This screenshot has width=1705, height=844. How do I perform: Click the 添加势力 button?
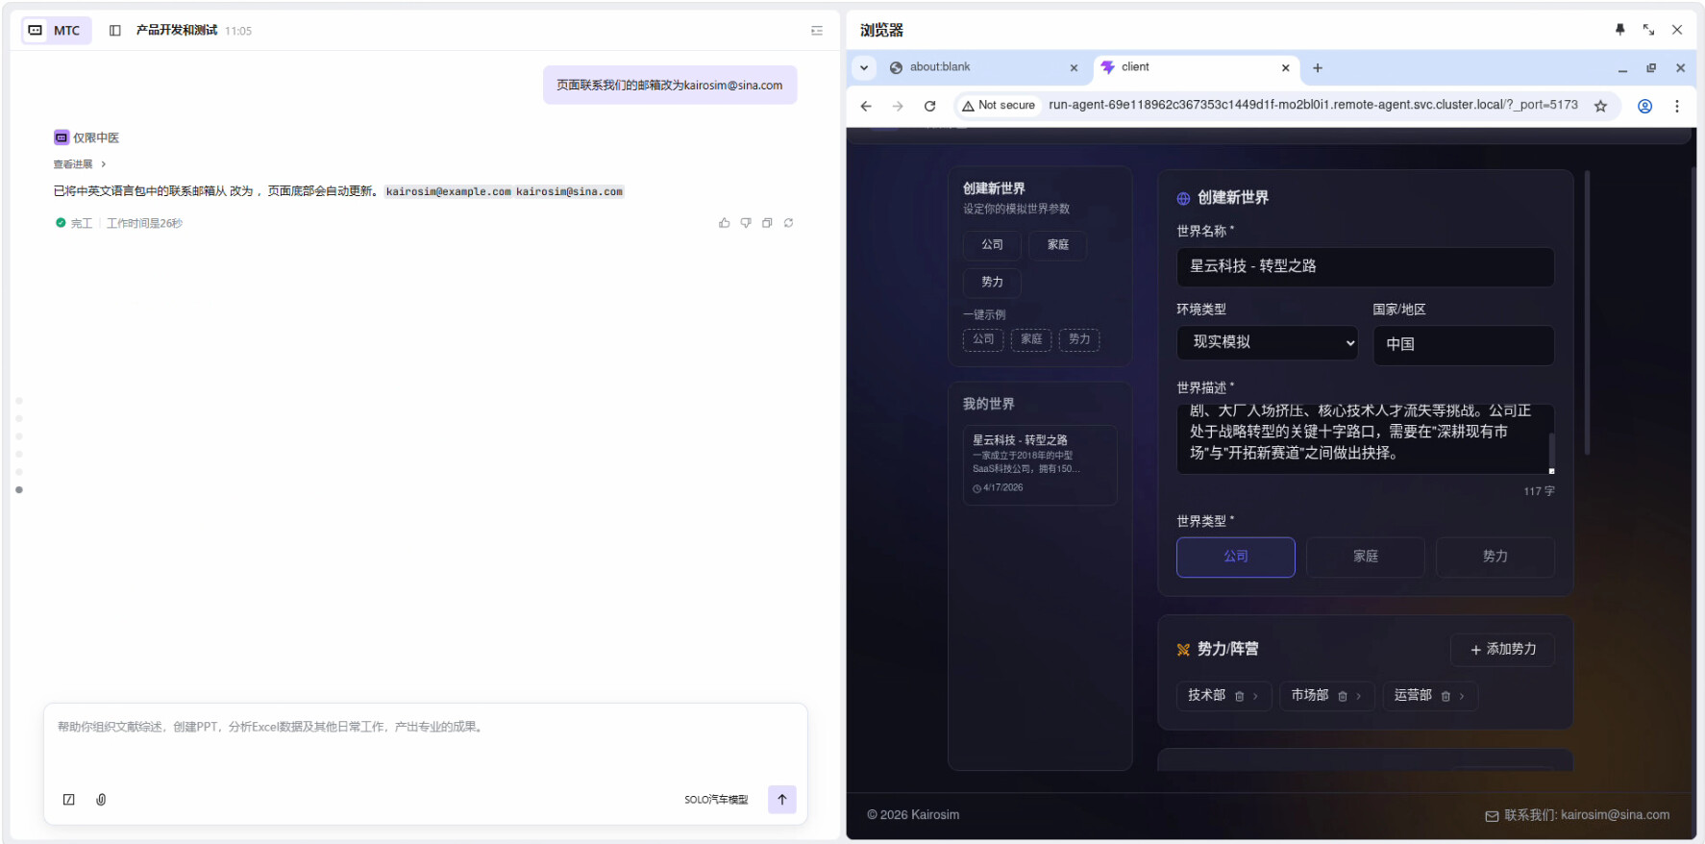click(x=1502, y=650)
